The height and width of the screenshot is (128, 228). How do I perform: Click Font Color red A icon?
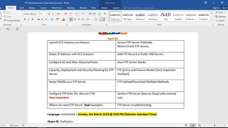[63, 19]
